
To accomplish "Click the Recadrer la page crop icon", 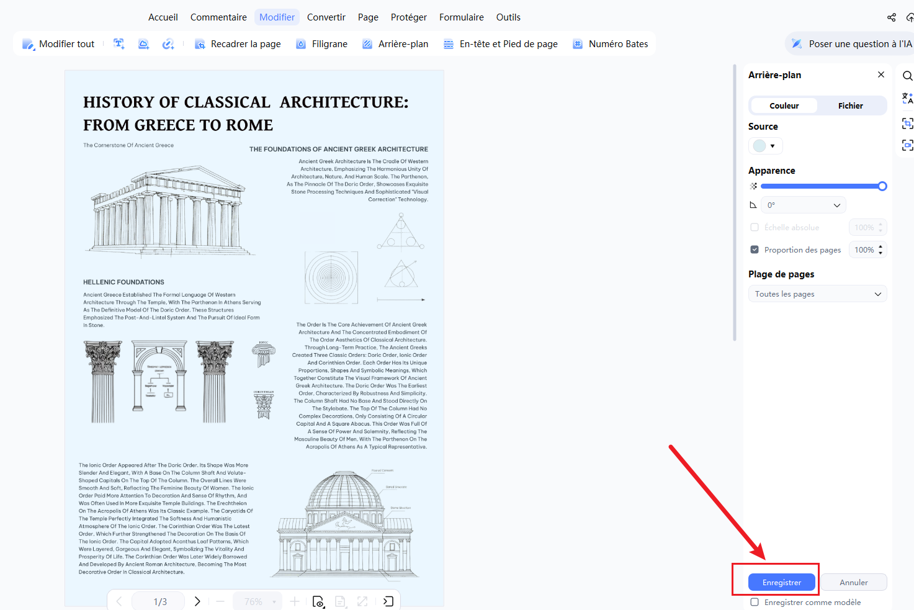I will tap(200, 44).
